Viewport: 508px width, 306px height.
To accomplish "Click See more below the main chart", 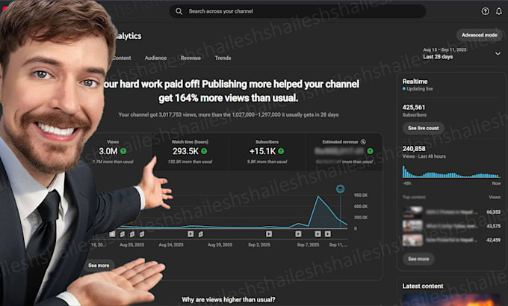I will tap(99, 266).
